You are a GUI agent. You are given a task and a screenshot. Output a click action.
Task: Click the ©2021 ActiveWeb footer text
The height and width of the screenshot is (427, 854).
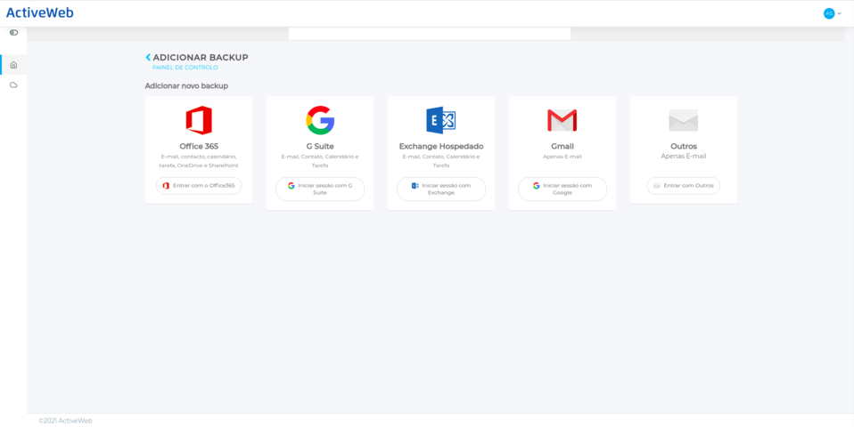pos(65,421)
